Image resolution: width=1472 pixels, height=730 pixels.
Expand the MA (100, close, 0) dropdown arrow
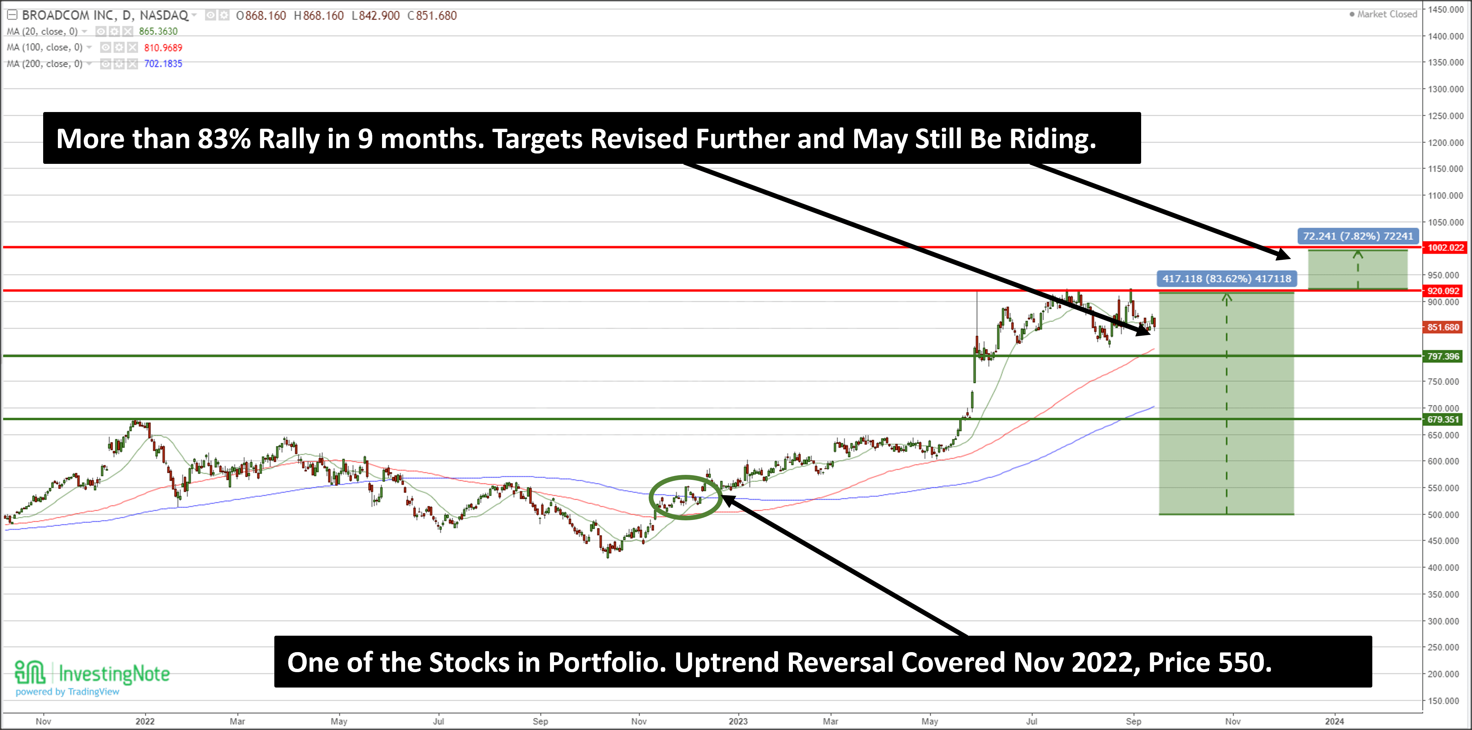point(90,47)
